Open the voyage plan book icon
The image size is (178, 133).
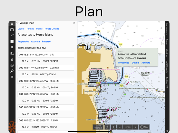click(12, 41)
